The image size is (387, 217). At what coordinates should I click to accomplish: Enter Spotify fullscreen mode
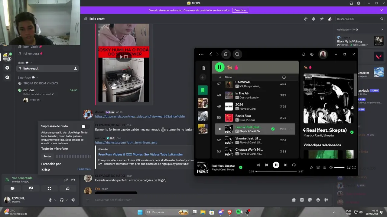[x=354, y=167]
